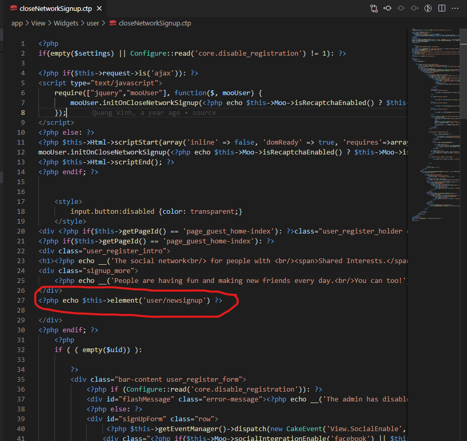This screenshot has width=467, height=441.
Task: Open the Widgets breadcrumb segment
Action: click(66, 23)
